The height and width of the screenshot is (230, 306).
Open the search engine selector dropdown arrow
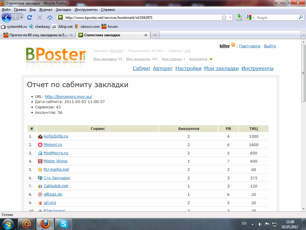253,18
